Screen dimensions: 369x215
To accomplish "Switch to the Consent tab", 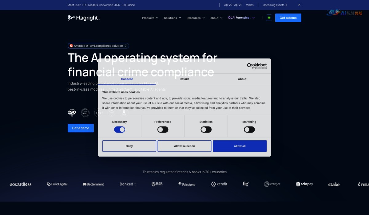I will 127,79.
